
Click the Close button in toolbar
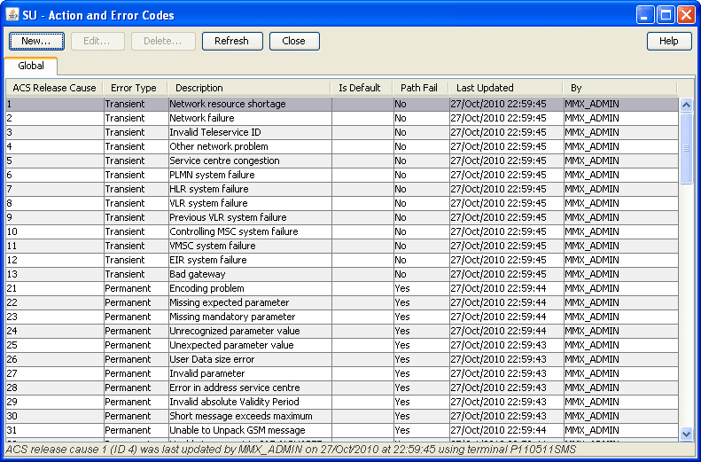click(294, 41)
